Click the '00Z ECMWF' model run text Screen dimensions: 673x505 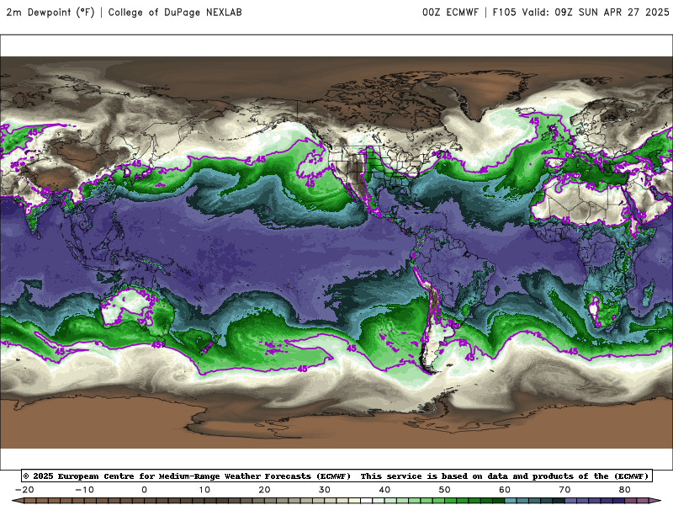click(450, 13)
